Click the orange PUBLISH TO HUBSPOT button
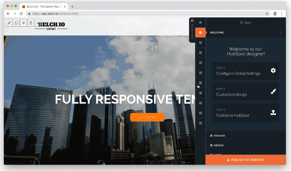 click(x=245, y=160)
